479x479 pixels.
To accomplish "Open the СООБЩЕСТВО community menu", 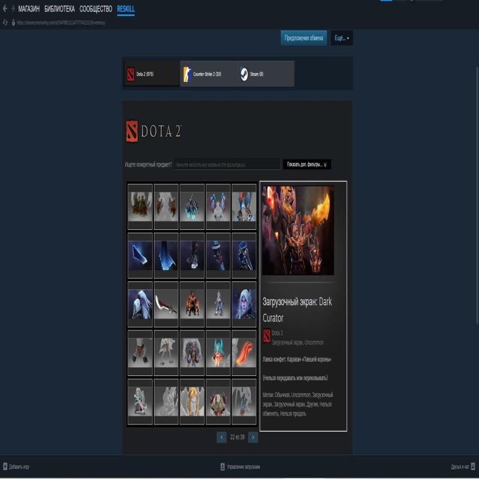I will [x=96, y=10].
